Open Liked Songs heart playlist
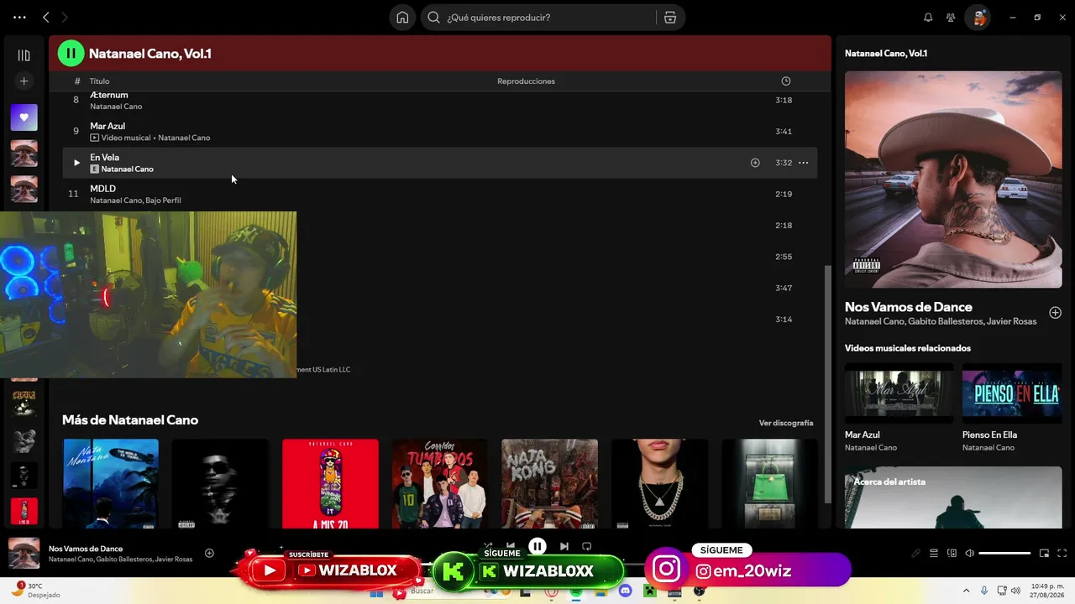 [x=24, y=117]
